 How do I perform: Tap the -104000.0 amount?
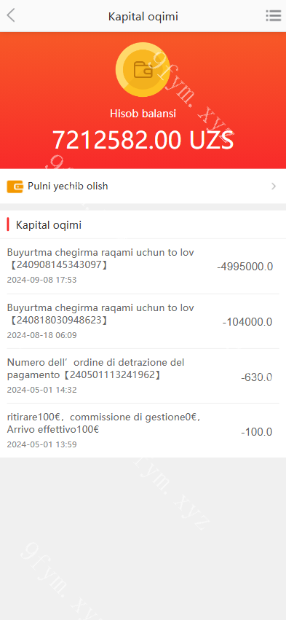pyautogui.click(x=247, y=322)
